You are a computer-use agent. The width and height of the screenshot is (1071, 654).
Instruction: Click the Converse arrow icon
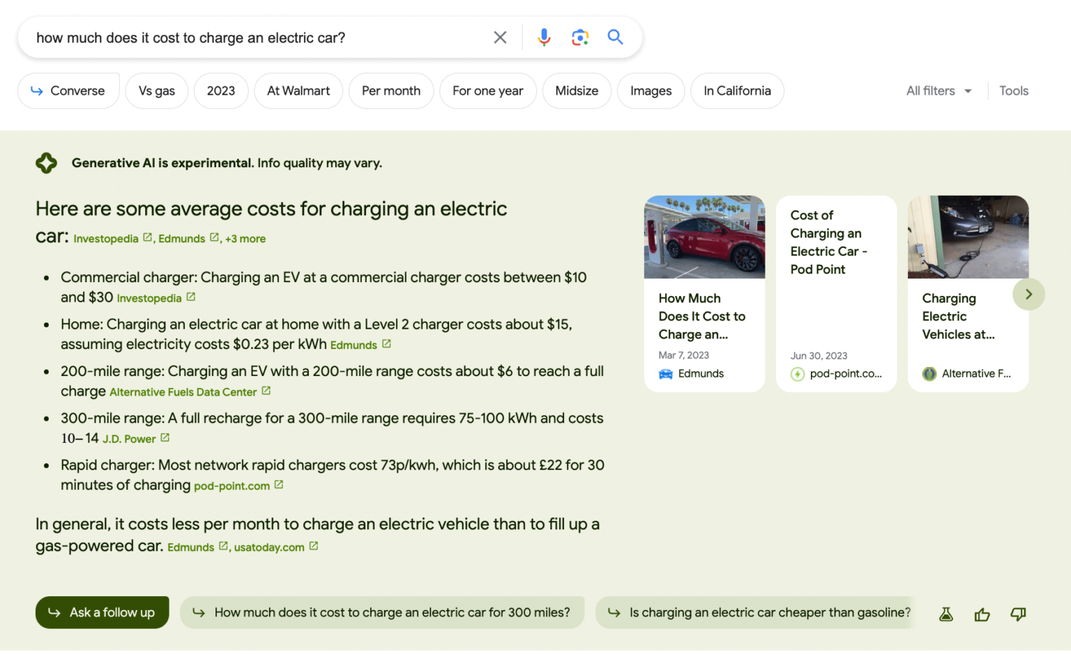pyautogui.click(x=36, y=91)
